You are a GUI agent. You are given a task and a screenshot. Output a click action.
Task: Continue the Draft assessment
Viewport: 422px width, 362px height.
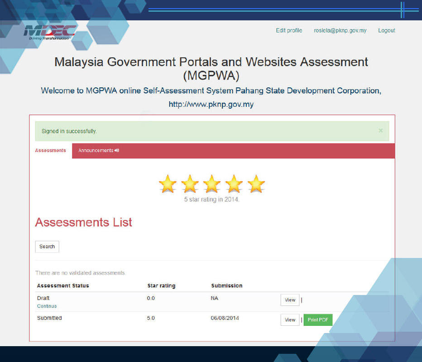click(47, 306)
